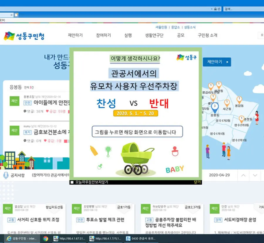264x243 pixels.
Task: Show the previous notice with the up chevron
Action: pyautogui.click(x=243, y=175)
